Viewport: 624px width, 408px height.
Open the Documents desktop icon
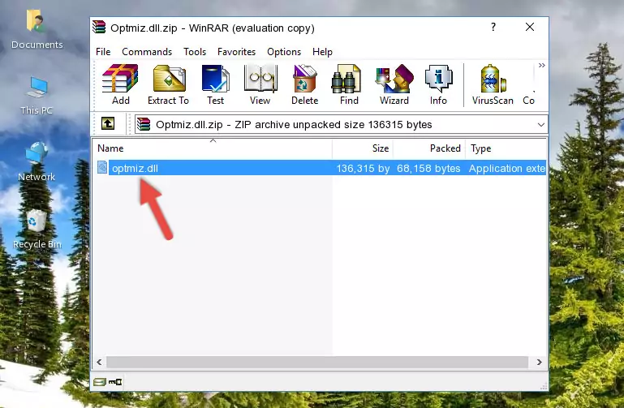tap(37, 29)
